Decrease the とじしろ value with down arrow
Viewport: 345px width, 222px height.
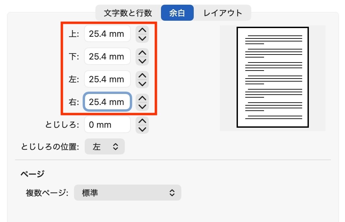[x=142, y=129]
